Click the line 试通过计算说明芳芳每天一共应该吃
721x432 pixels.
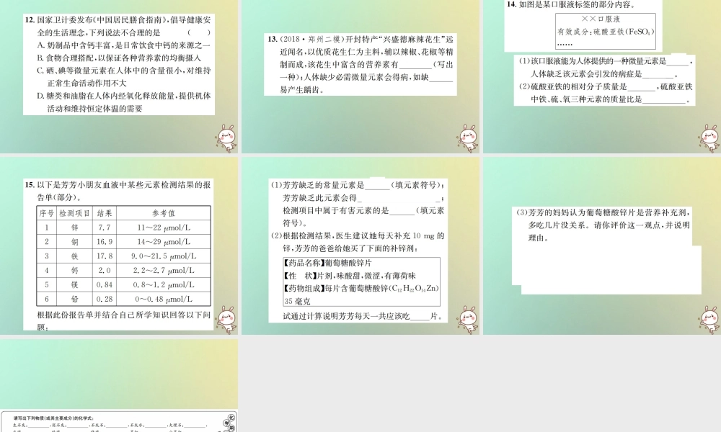[363, 316]
